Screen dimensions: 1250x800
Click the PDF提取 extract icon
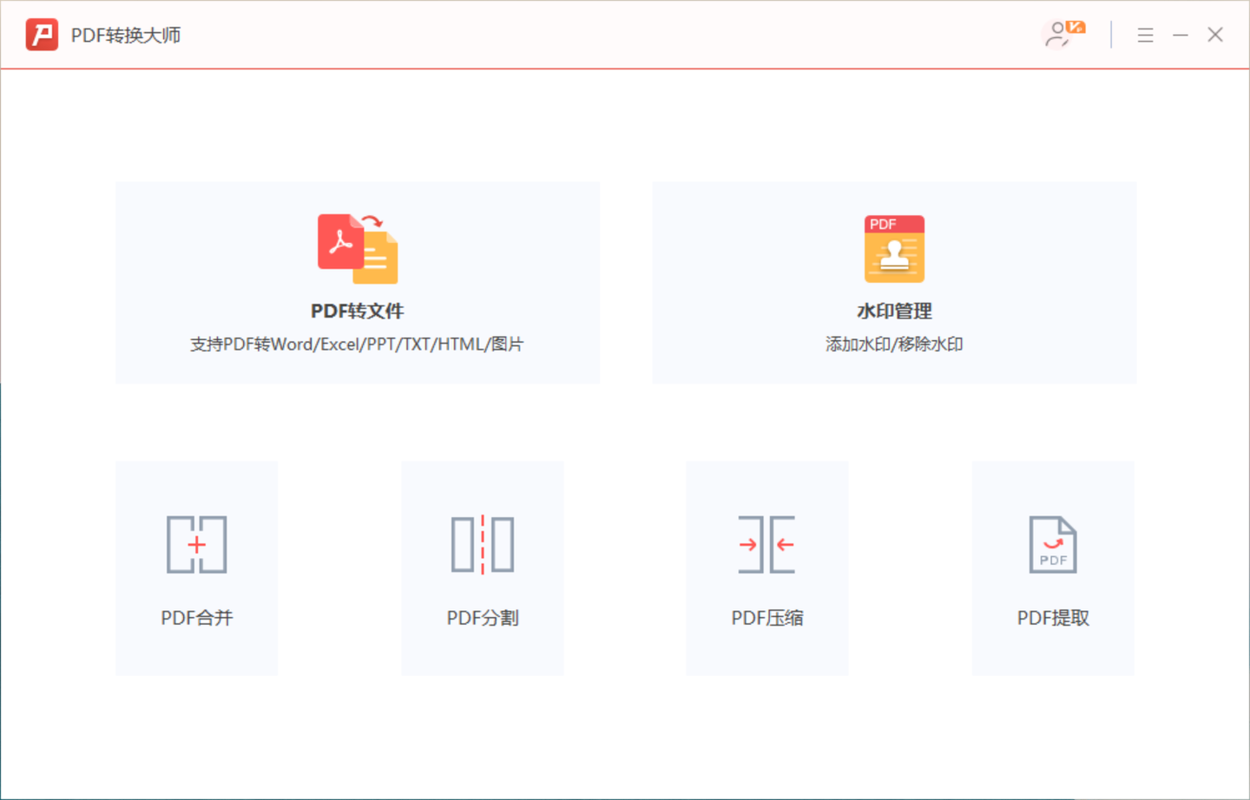click(x=1053, y=545)
